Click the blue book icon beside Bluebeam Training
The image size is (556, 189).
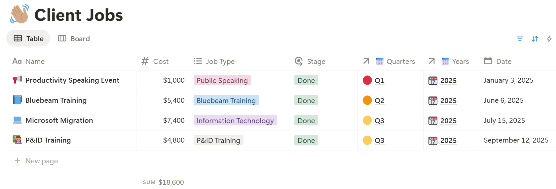point(17,100)
